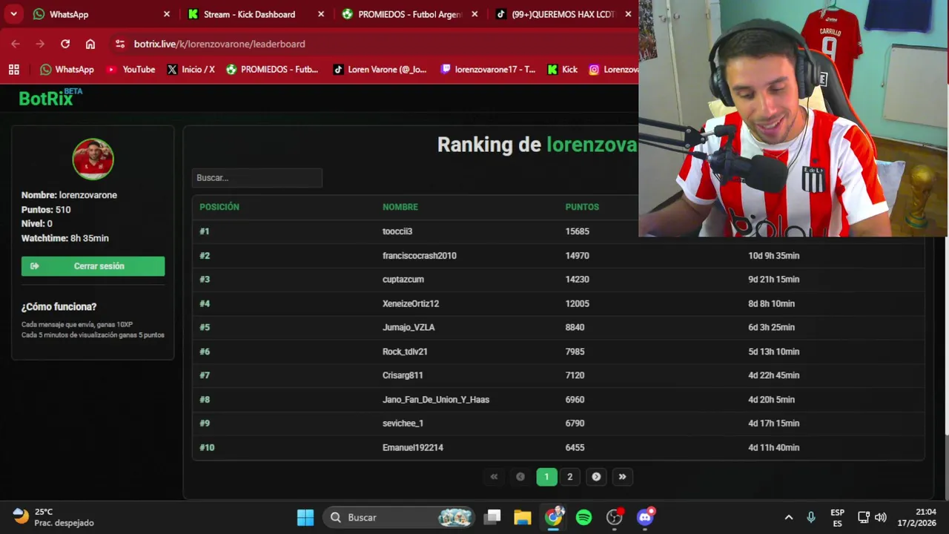
Task: Click the Cerrar sesión button
Action: click(x=93, y=266)
